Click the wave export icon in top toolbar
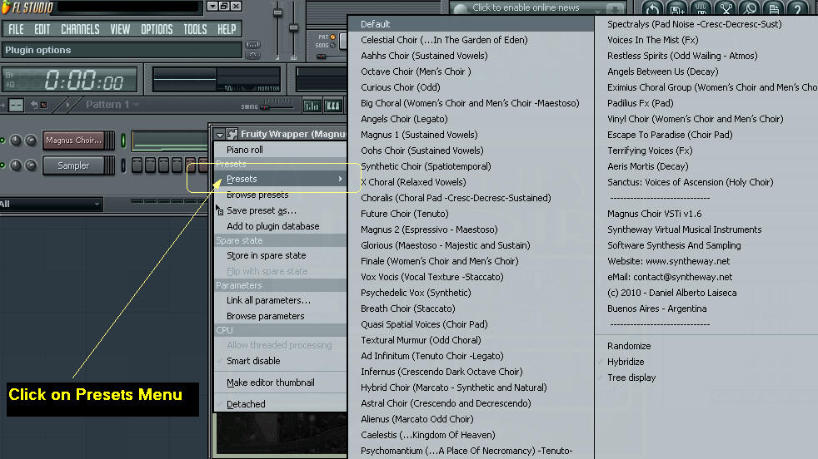This screenshot has width=818, height=459. pyautogui.click(x=701, y=9)
